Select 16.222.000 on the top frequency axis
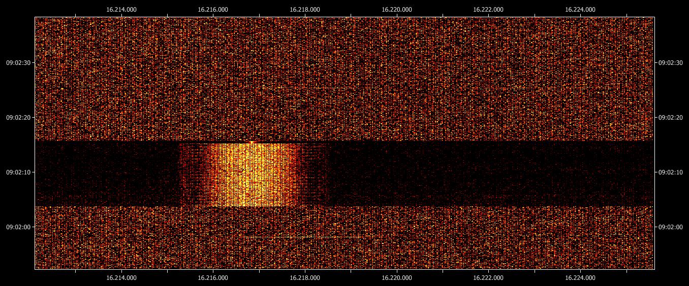The height and width of the screenshot is (286, 689). pos(488,9)
